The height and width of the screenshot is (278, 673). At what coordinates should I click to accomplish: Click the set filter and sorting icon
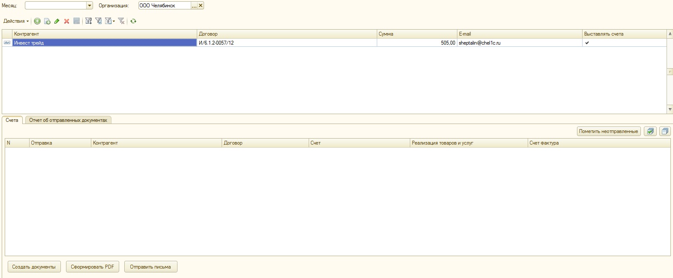(88, 21)
